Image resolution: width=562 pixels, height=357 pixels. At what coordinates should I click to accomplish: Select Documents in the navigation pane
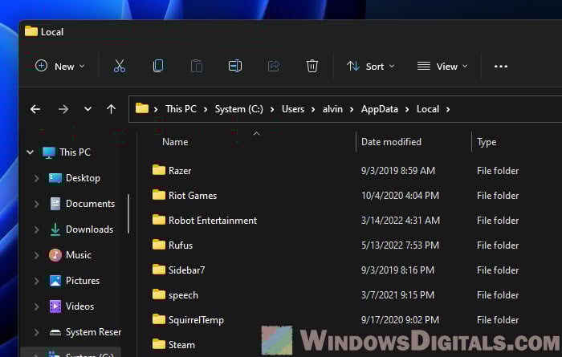point(90,204)
